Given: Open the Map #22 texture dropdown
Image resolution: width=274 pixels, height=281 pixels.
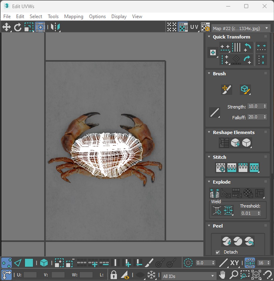Looking at the screenshot, I should coord(241,28).
